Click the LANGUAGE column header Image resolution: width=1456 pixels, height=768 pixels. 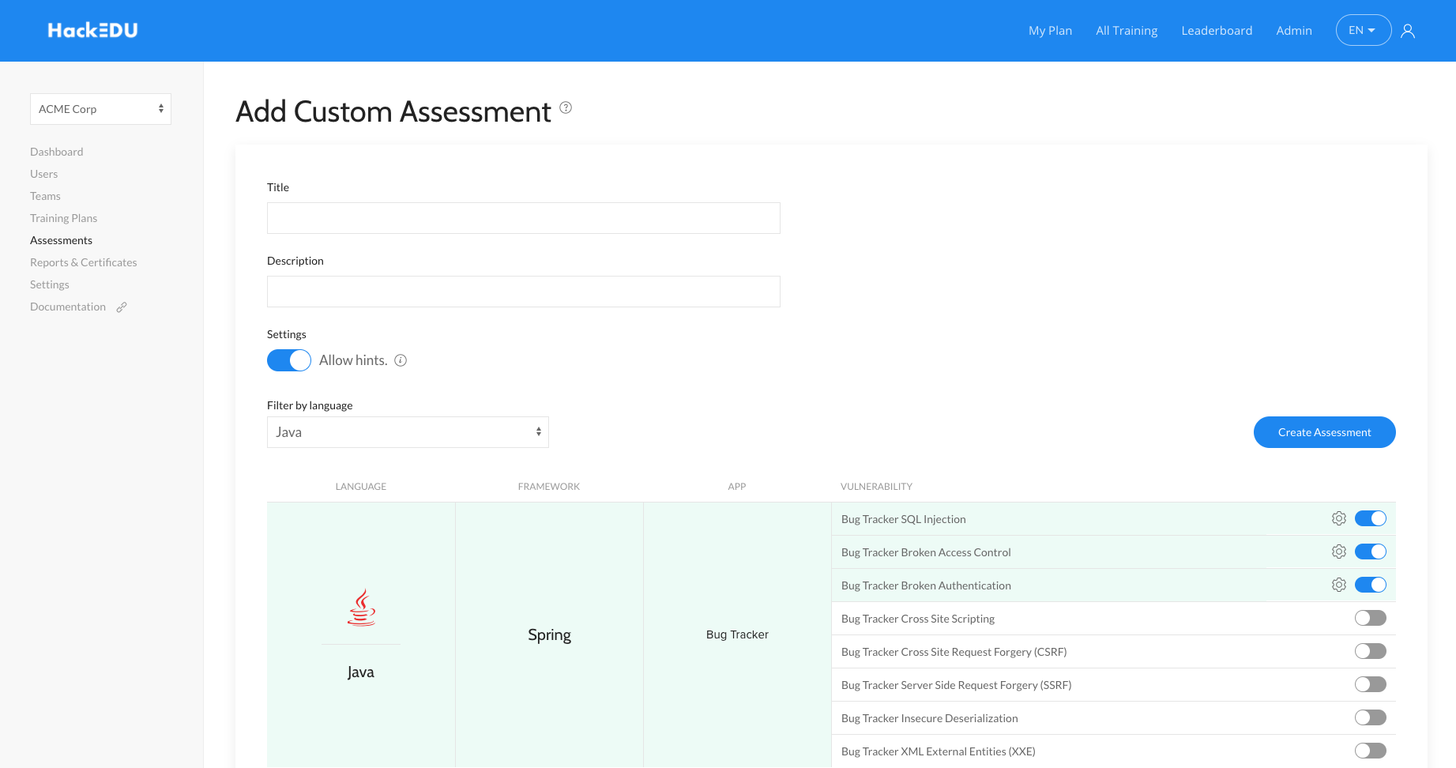coord(361,487)
